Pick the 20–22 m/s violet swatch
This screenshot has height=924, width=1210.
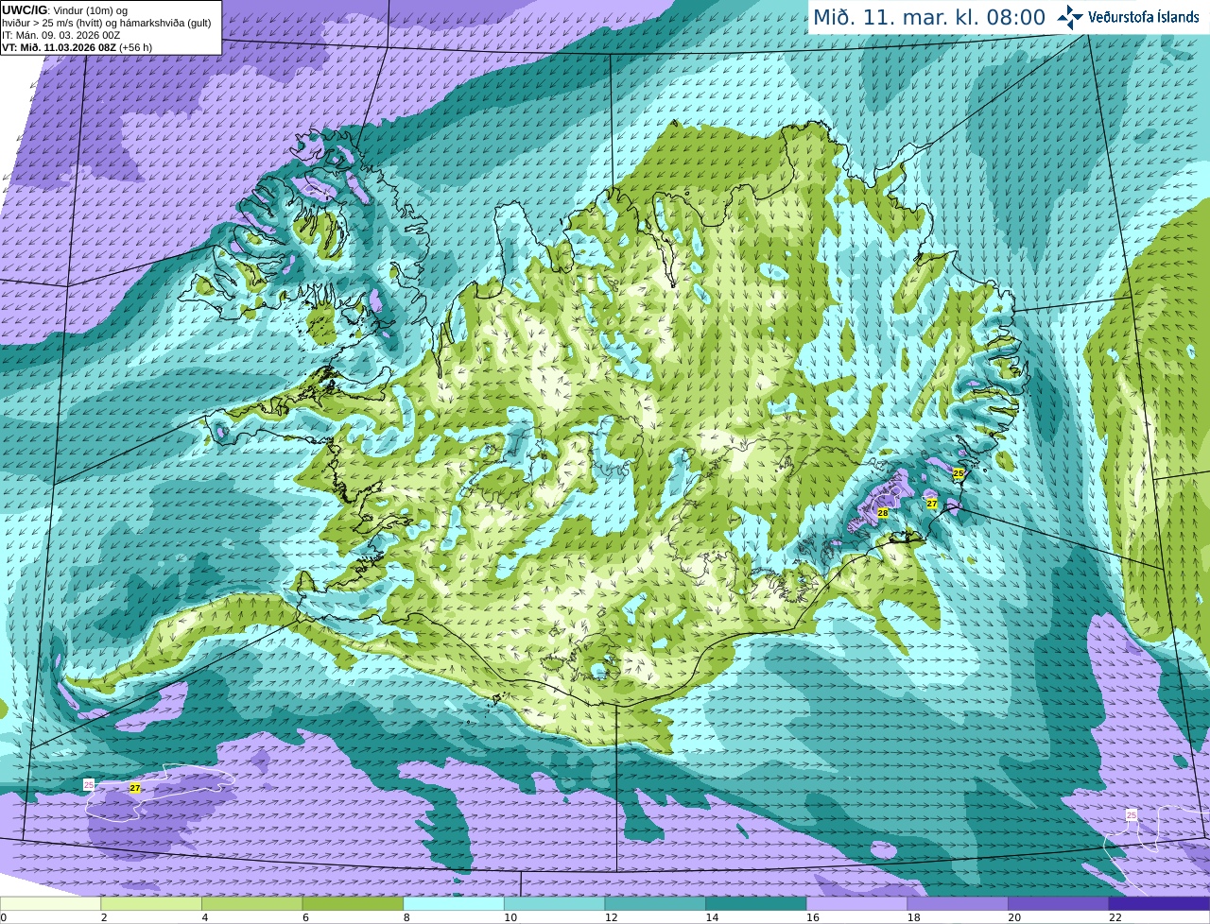1059,904
